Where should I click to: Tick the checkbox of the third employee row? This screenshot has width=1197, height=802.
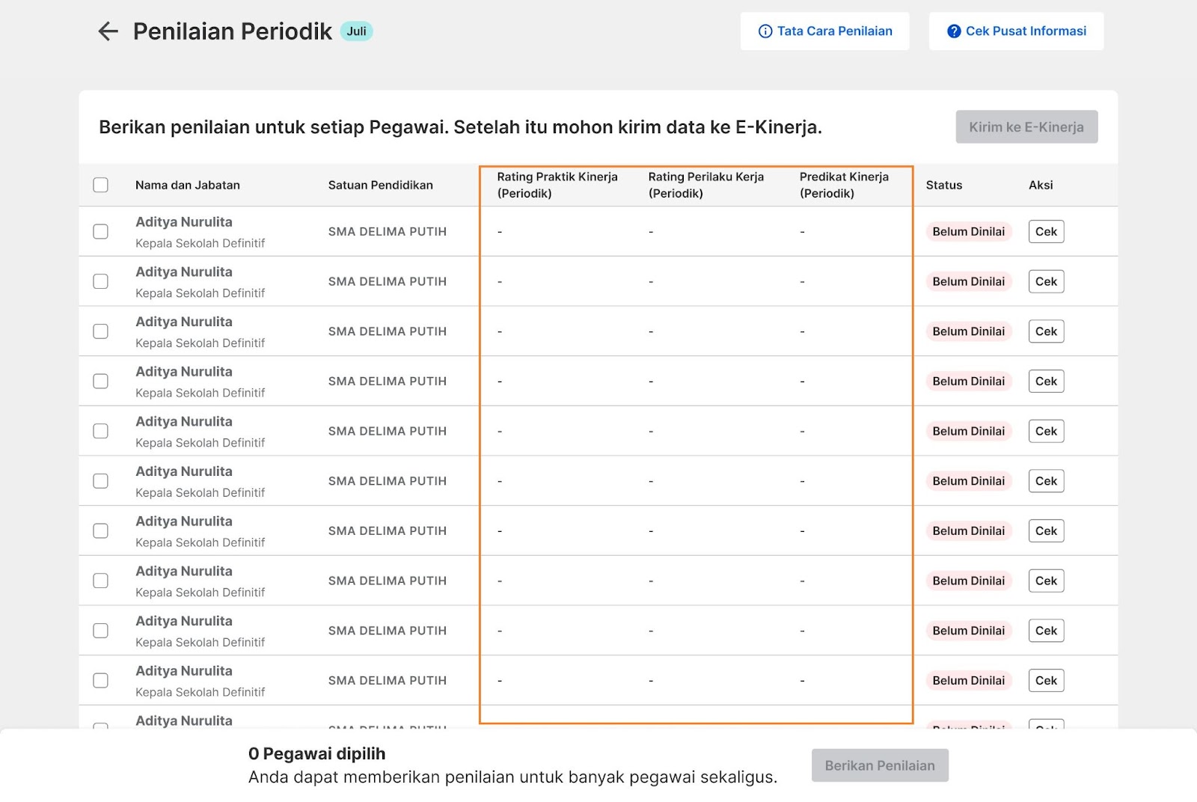(x=100, y=331)
